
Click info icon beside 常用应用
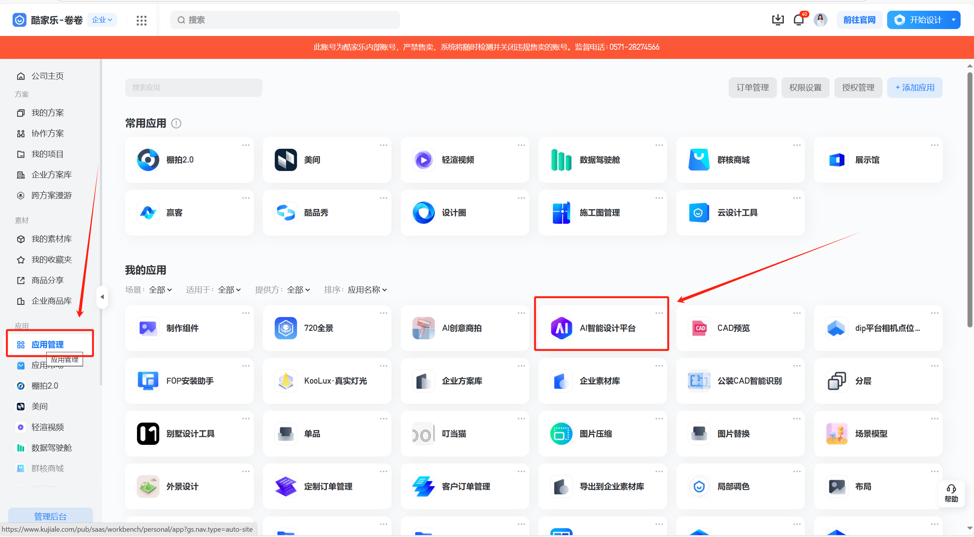tap(176, 123)
